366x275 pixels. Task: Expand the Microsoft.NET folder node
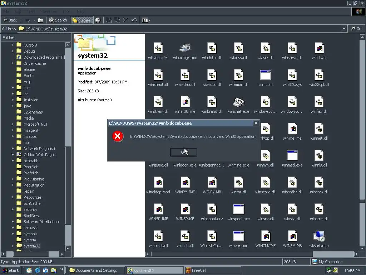tap(13, 124)
